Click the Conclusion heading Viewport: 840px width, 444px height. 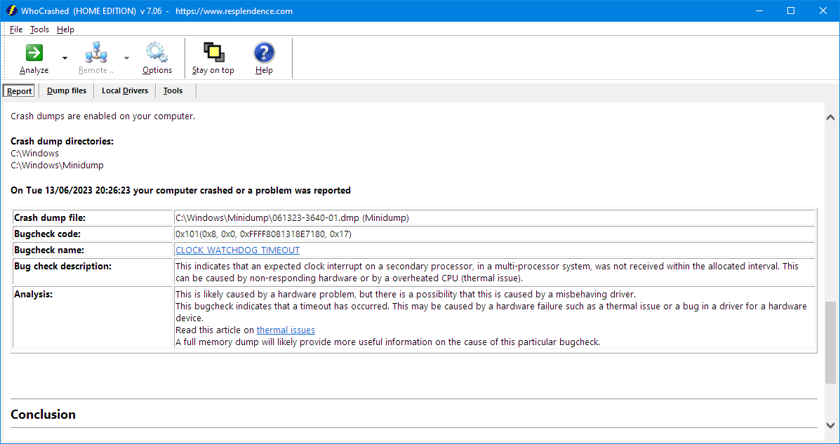click(x=44, y=415)
